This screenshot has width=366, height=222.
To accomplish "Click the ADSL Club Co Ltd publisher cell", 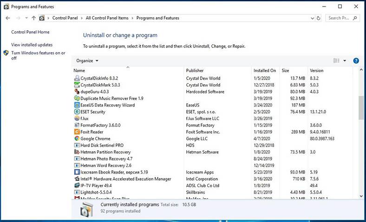I will coord(203,186).
